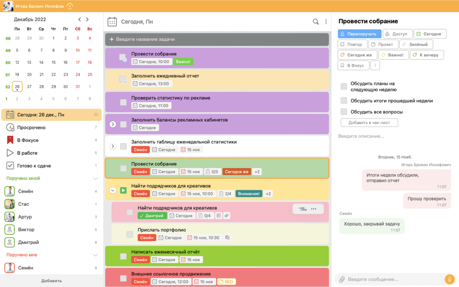Check off 'Написать ежемесячный отчёт' task
Image resolution: width=459 pixels, height=287 pixels.
tap(123, 256)
